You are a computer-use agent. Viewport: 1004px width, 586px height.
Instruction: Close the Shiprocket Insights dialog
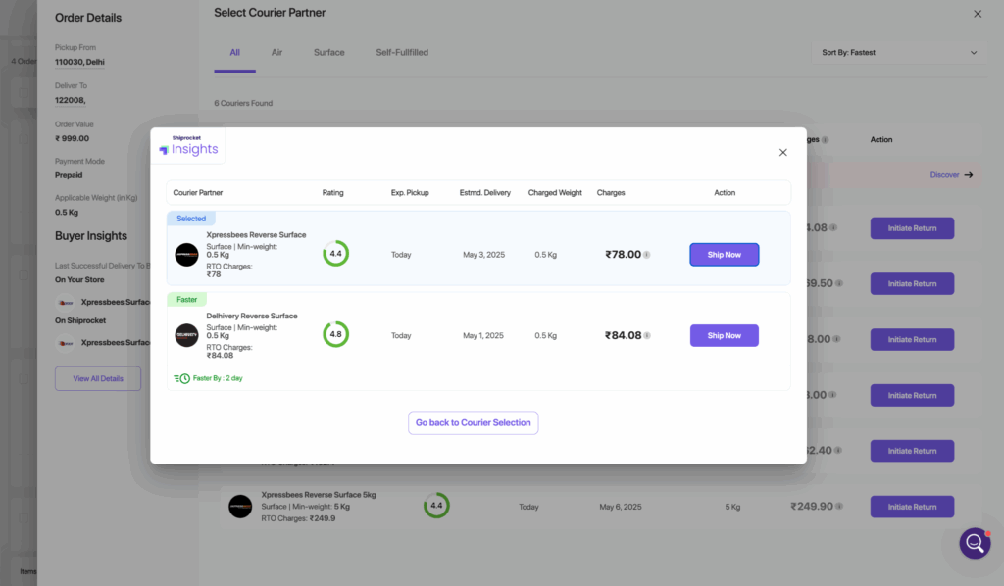coord(782,152)
